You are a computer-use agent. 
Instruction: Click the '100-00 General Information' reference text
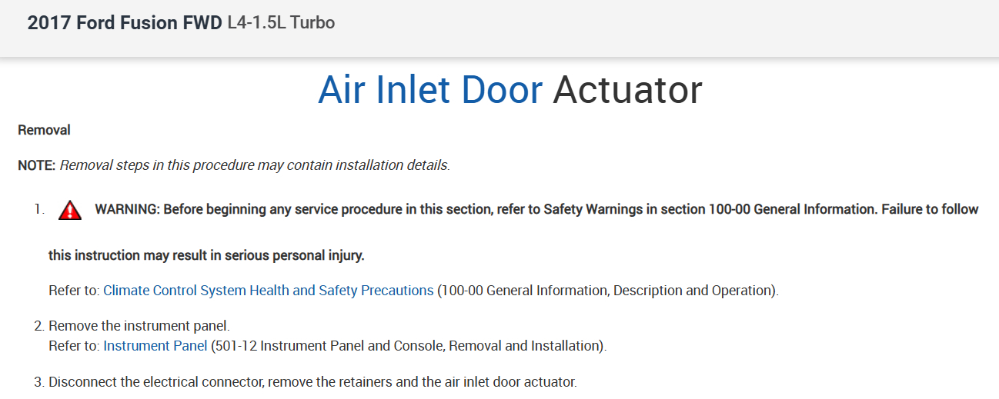(539, 291)
